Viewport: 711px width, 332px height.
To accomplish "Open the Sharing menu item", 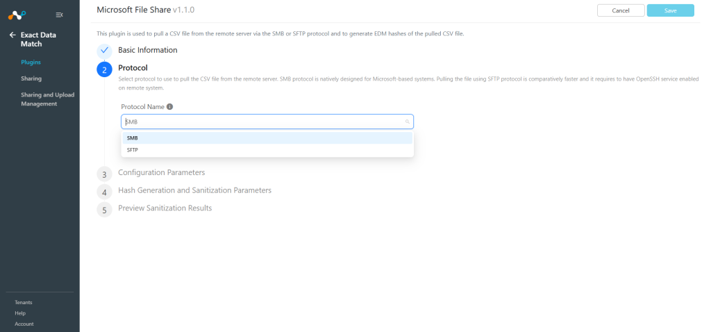I will tap(31, 78).
